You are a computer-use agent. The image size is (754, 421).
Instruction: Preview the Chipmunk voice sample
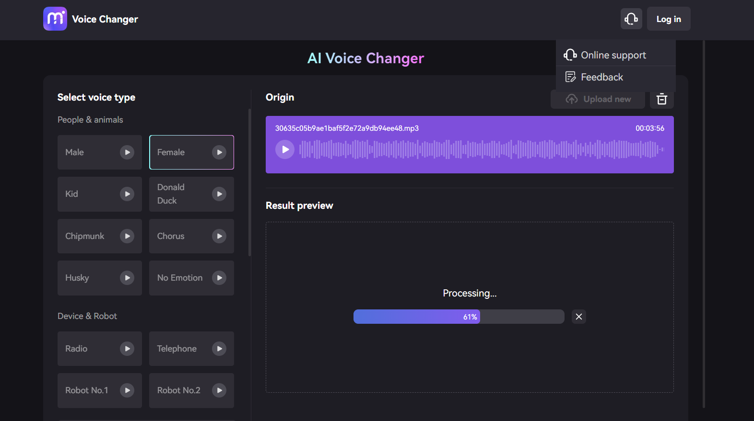pos(127,236)
